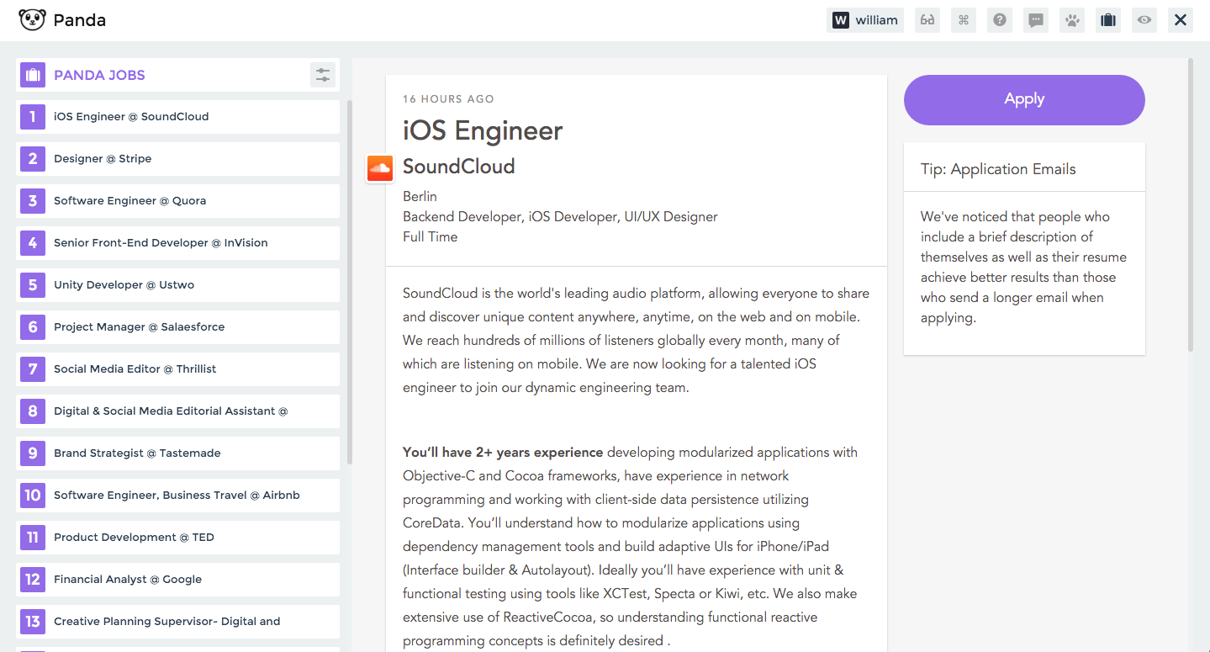Screen dimensions: 1210x652
Task: Click number badge 5 in job list
Action: point(33,285)
